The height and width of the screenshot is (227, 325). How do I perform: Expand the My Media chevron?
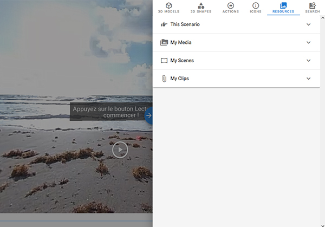point(309,42)
